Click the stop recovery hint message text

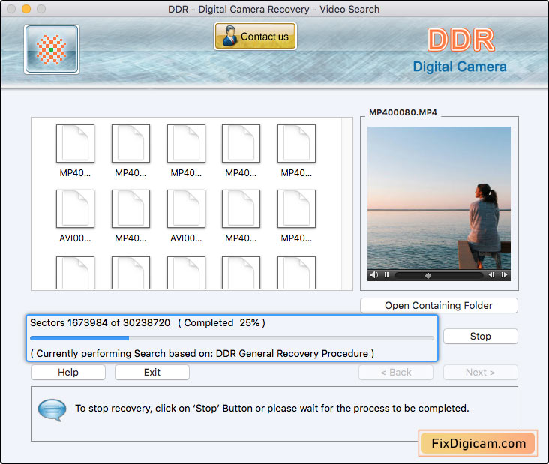coord(272,408)
